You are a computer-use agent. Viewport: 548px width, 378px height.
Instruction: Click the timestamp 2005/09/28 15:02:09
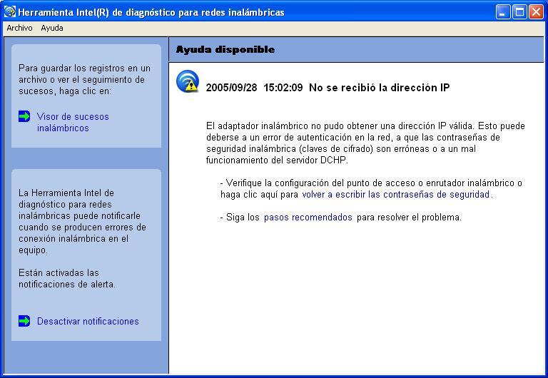255,87
